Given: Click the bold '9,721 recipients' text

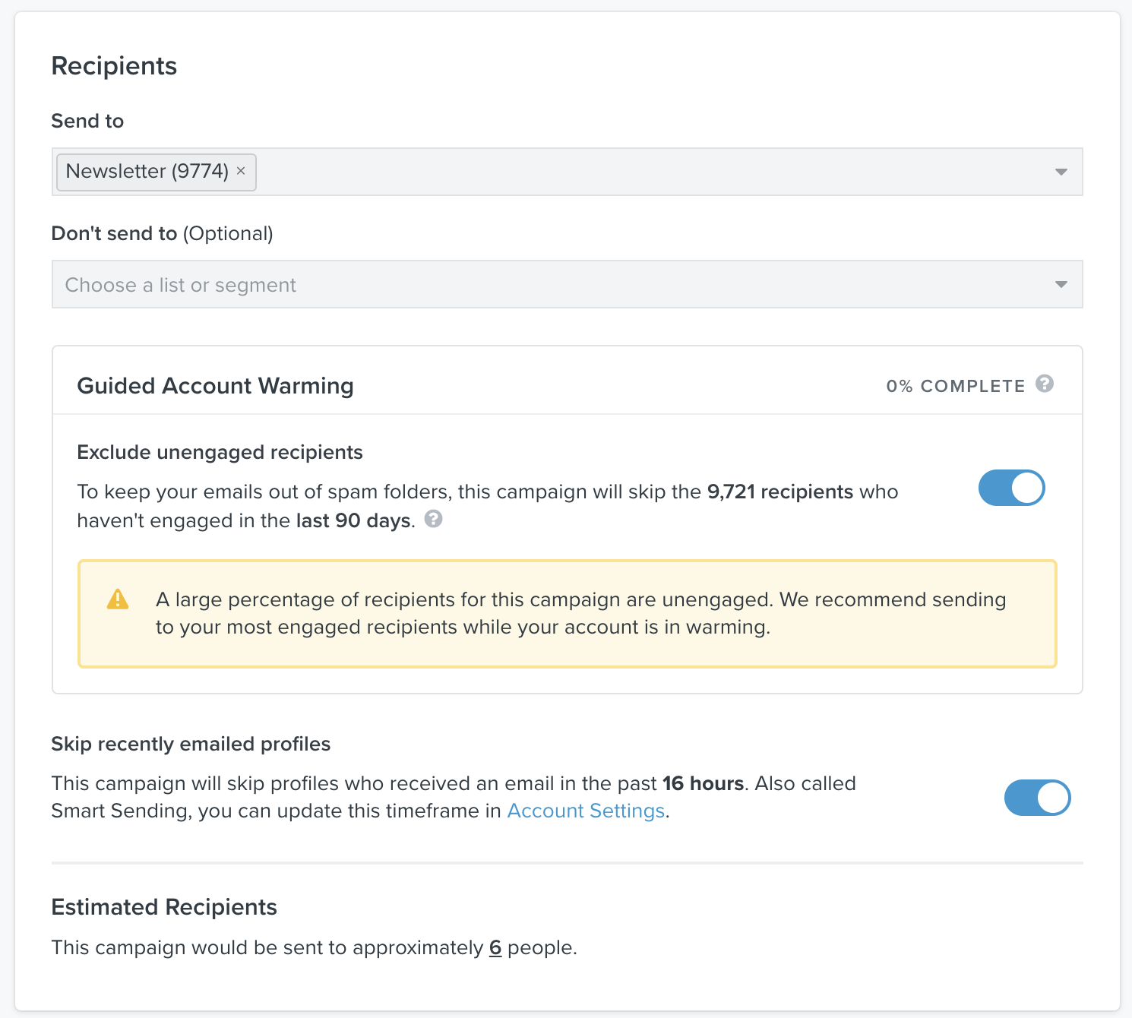Looking at the screenshot, I should (779, 492).
